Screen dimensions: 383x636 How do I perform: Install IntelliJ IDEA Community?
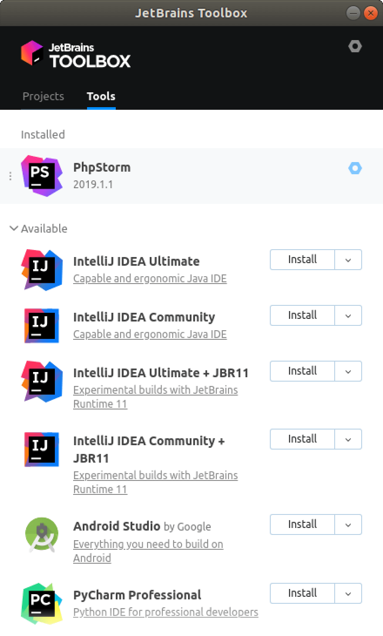302,315
